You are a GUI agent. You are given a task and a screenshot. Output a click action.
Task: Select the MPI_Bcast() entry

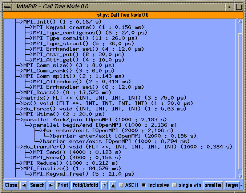point(67,92)
